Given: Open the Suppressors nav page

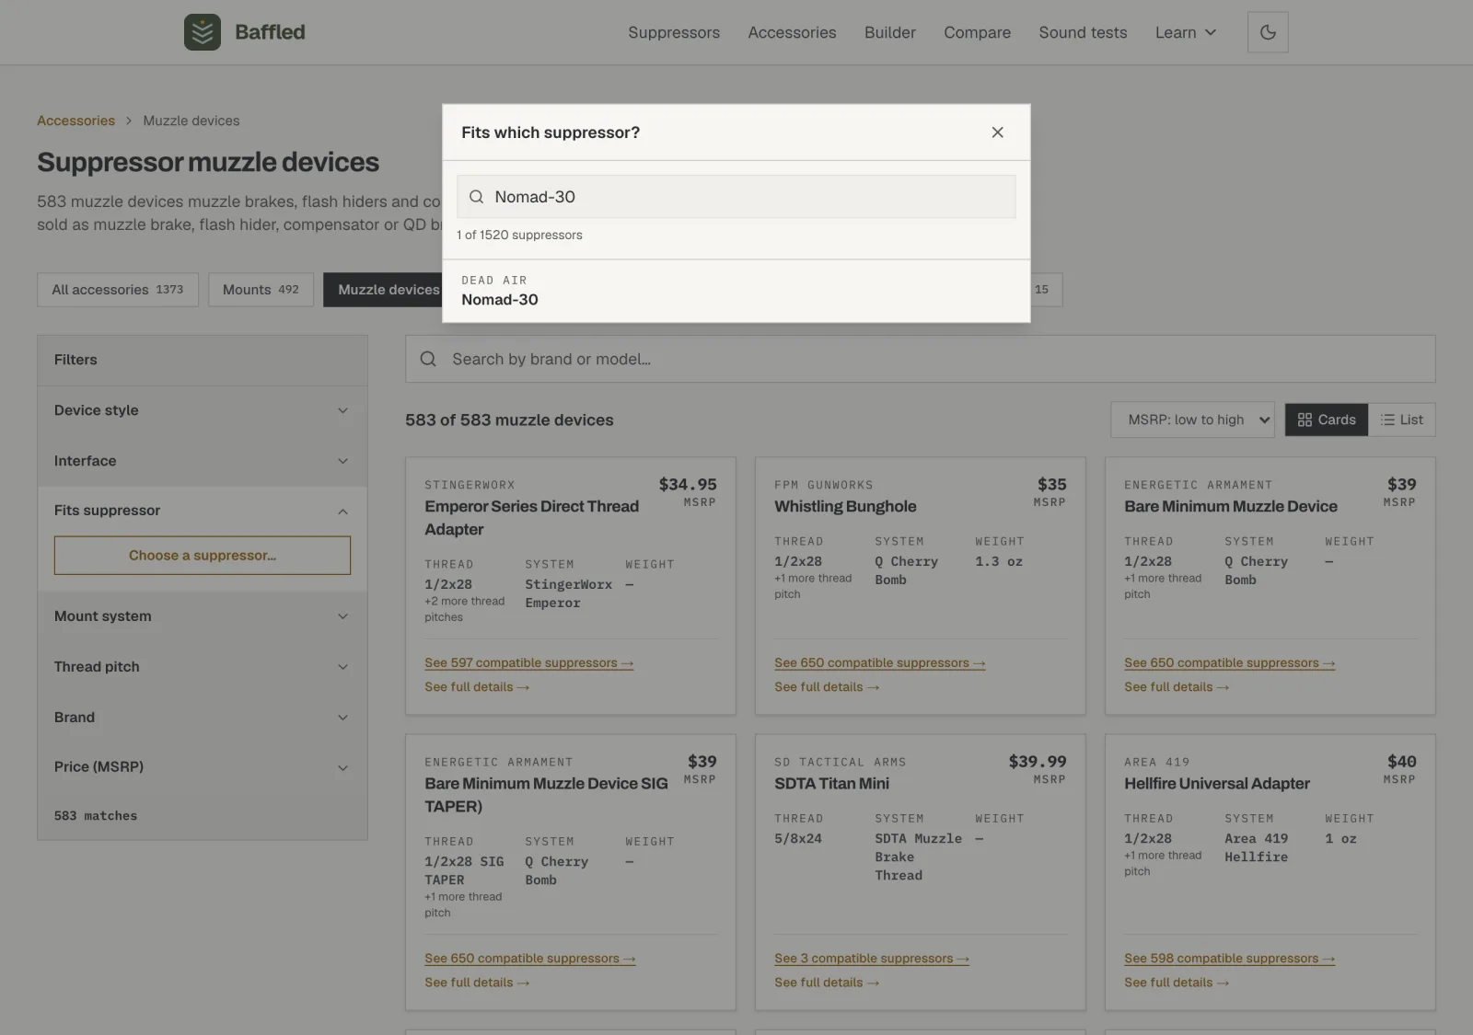Looking at the screenshot, I should click(x=674, y=32).
